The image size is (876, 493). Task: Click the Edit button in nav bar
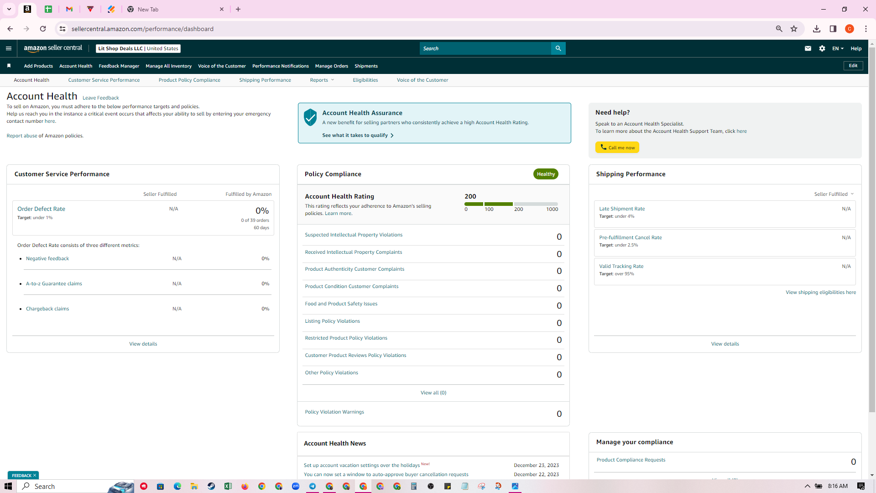tap(853, 66)
